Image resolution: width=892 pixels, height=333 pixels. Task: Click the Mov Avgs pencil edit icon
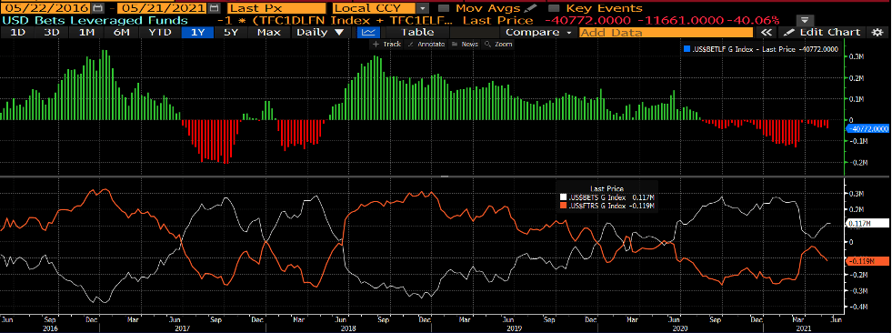tap(530, 8)
